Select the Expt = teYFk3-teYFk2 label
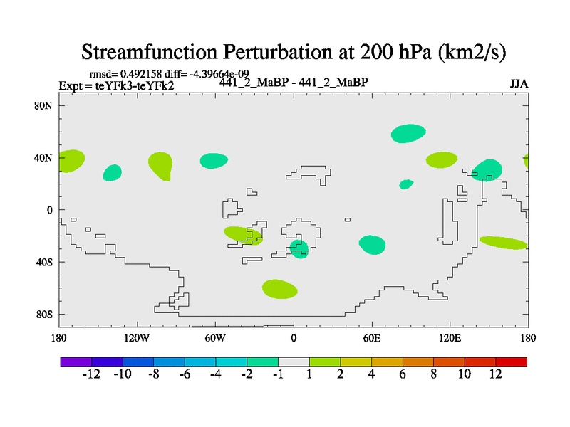This screenshot has width=570, height=427. tap(116, 86)
